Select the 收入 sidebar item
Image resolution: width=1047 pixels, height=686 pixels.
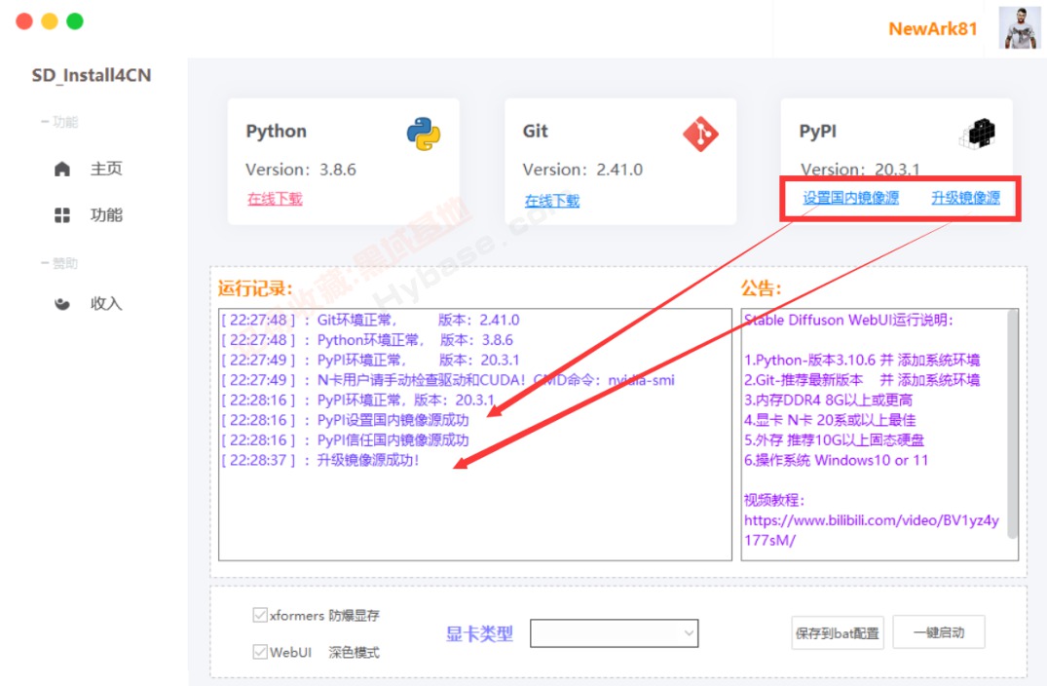(x=106, y=304)
